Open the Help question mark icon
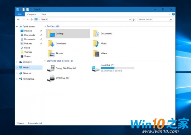Image resolution: width=191 pixels, height=135 pixels. click(173, 14)
